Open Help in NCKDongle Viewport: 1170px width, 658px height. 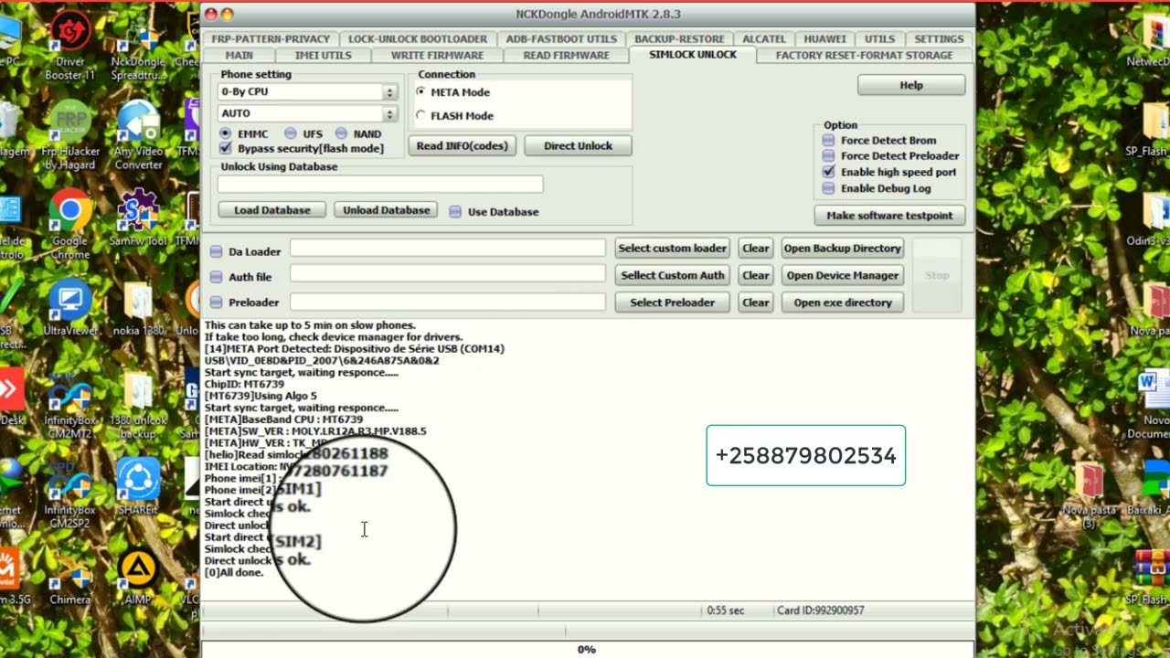tap(911, 85)
